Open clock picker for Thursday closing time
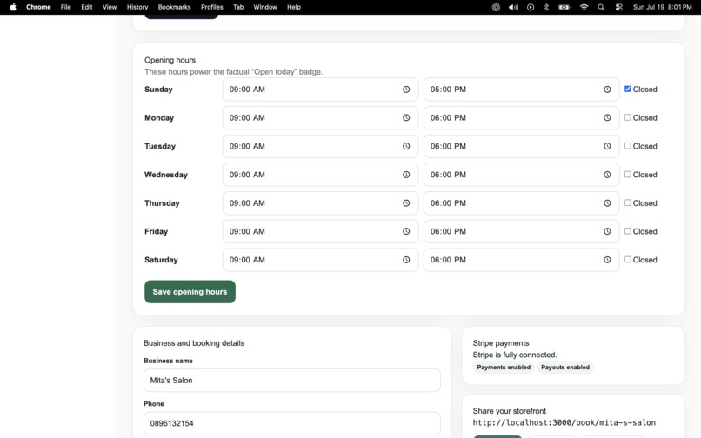 [x=607, y=202]
